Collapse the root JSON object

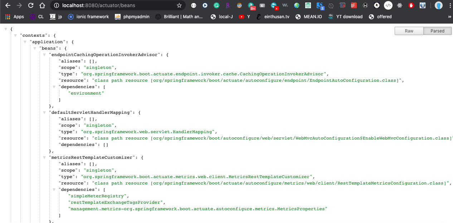pos(6,29)
